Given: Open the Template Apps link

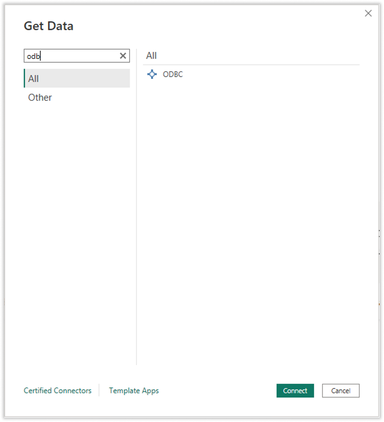Looking at the screenshot, I should point(134,391).
